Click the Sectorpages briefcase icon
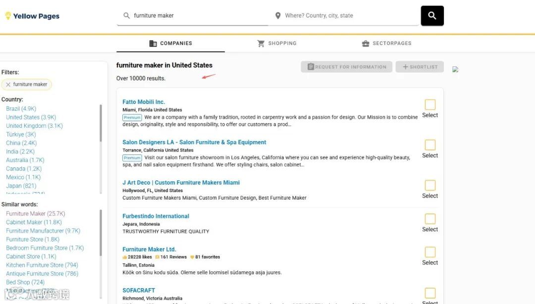Screen dimensions: 535x304 tap(366, 44)
